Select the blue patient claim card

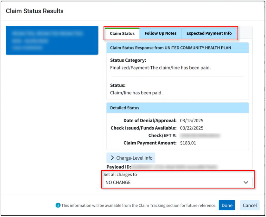click(52, 40)
